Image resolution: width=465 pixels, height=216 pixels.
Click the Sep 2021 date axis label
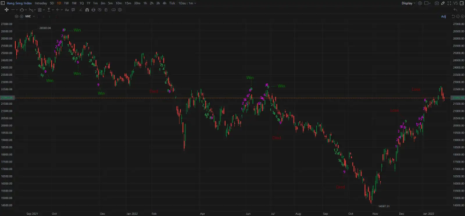tap(32, 213)
